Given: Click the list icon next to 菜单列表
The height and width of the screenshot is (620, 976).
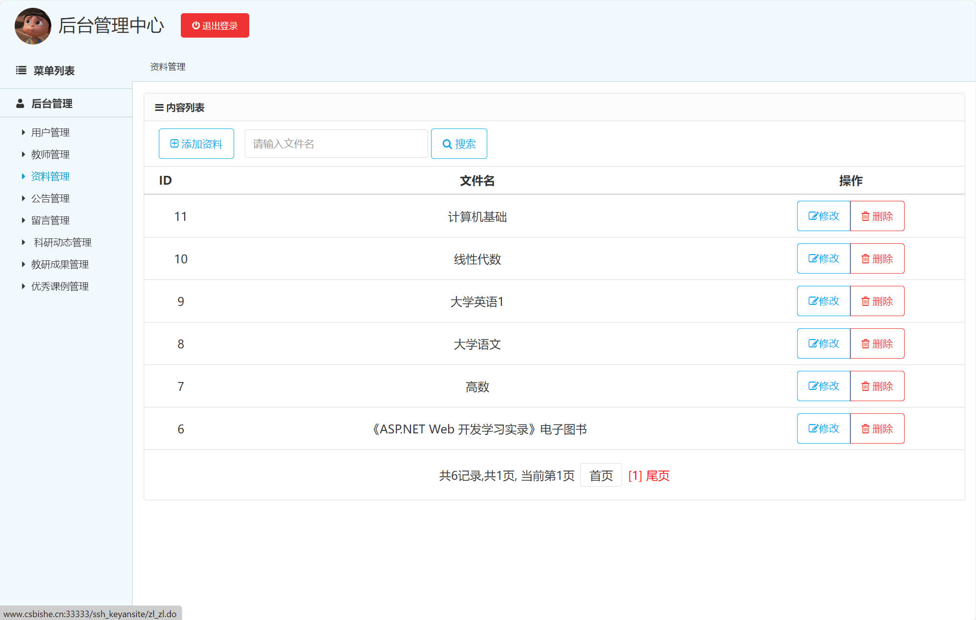Looking at the screenshot, I should click(21, 70).
